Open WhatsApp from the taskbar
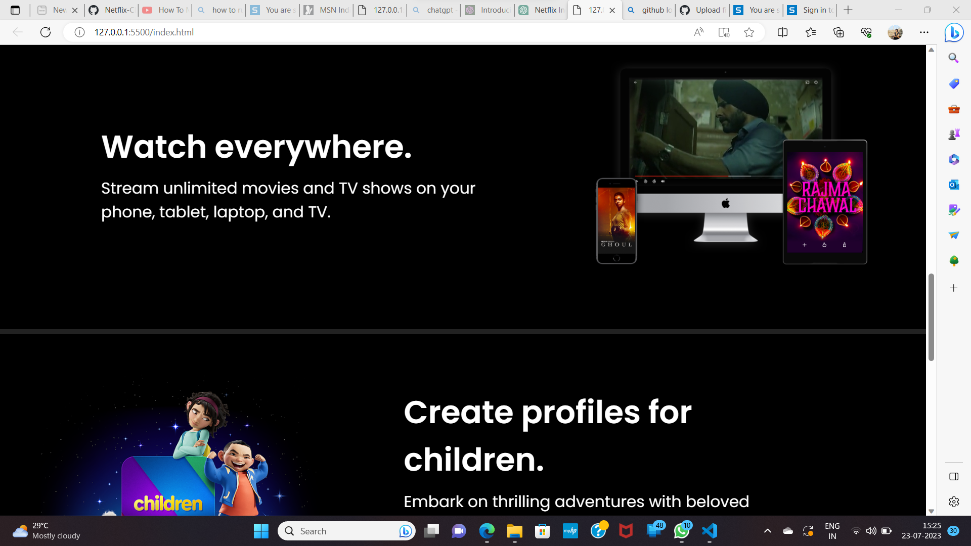This screenshot has height=546, width=971. (x=682, y=531)
